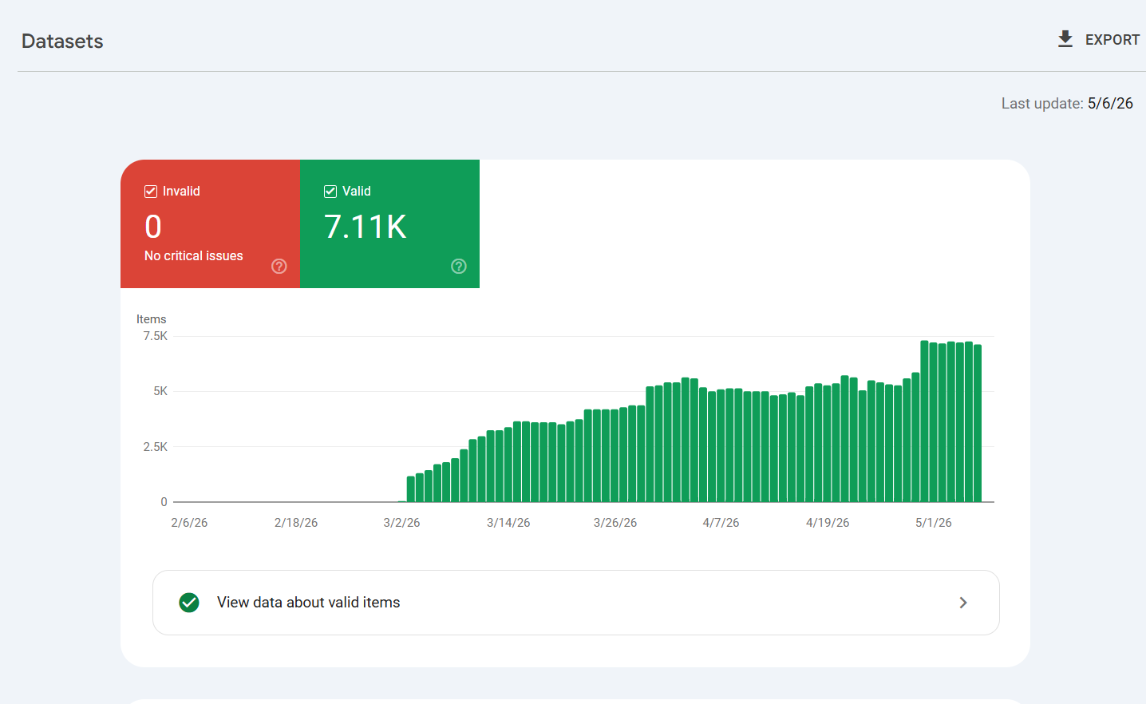Image resolution: width=1146 pixels, height=704 pixels.
Task: Click the Datasets page heading
Action: pos(62,42)
